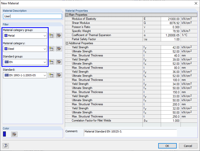The height and width of the screenshot is (151, 200).
Task: Select the Max. Structural Thickness value 40.0
Action: [171, 56]
